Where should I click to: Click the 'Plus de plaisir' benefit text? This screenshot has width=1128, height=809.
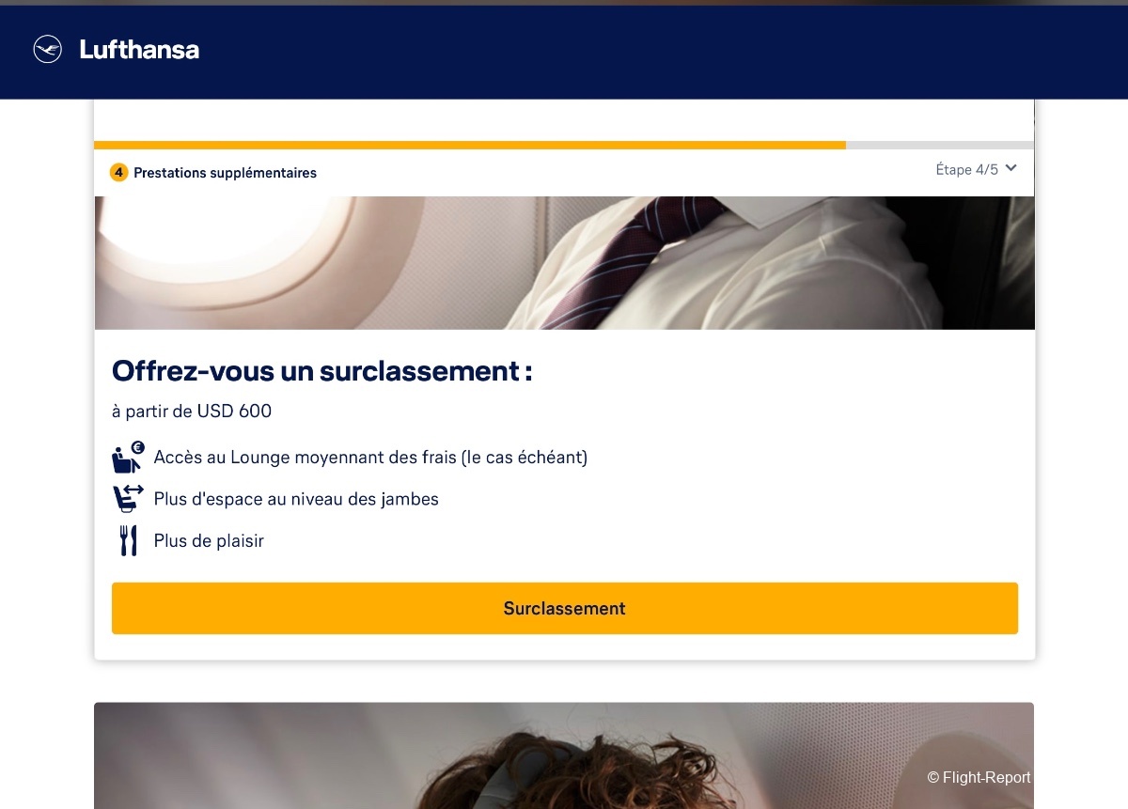coord(209,541)
